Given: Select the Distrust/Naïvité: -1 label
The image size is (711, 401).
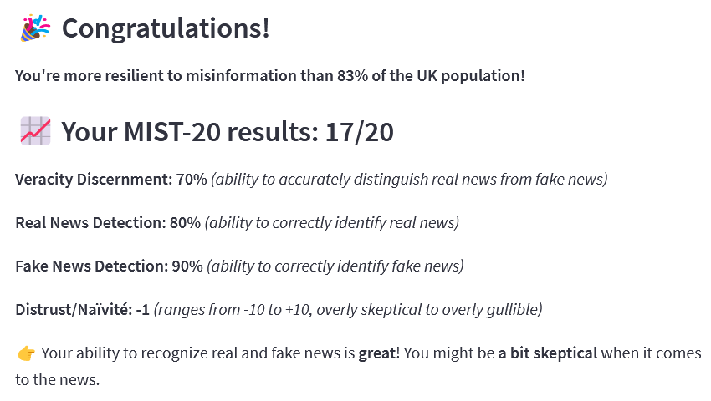Looking at the screenshot, I should pyautogui.click(x=82, y=310).
